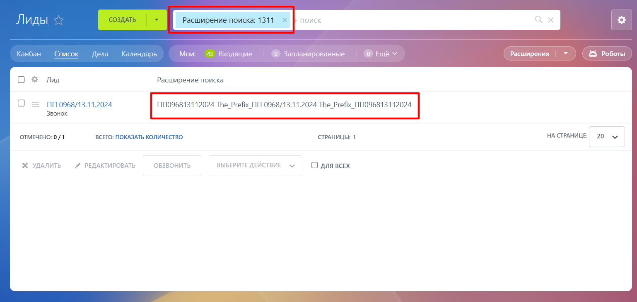Expand the Создать button dropdown arrow

pos(157,20)
